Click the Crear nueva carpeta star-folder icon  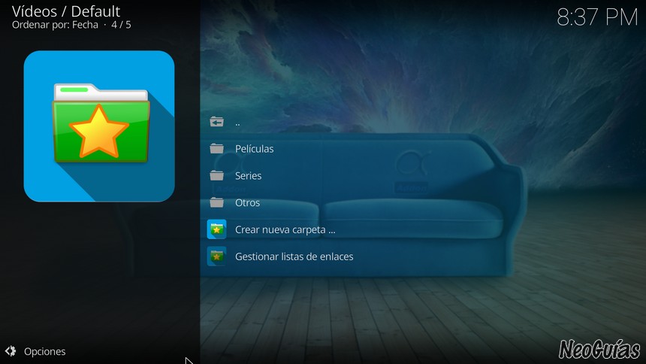pos(216,229)
